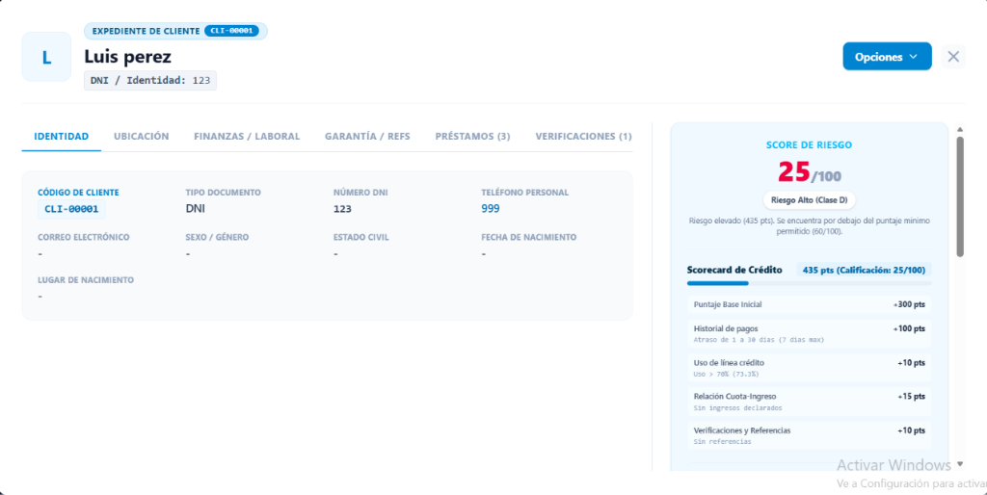Screen dimensions: 987x495
Task: Open the VERIFICACIONES (1) tab
Action: click(583, 136)
